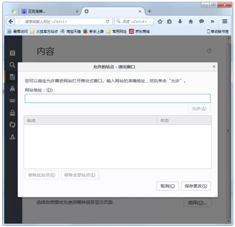Click the 允许(A) button
The image size is (235, 227).
199,108
